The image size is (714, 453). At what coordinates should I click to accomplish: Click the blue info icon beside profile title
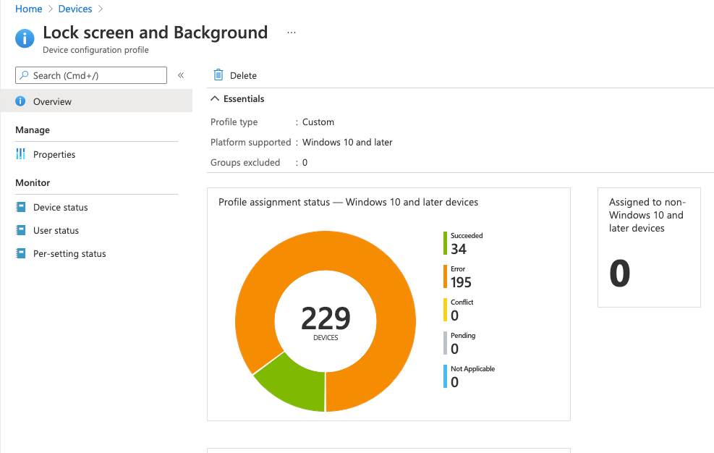tap(25, 38)
